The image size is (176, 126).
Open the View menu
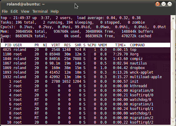coord(25,12)
